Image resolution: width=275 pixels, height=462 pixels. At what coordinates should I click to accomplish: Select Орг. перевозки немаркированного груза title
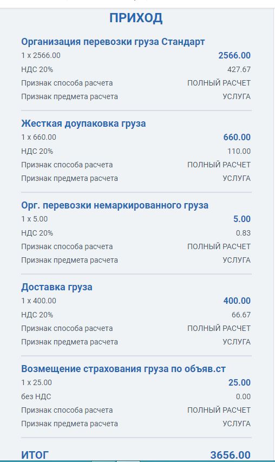click(115, 205)
